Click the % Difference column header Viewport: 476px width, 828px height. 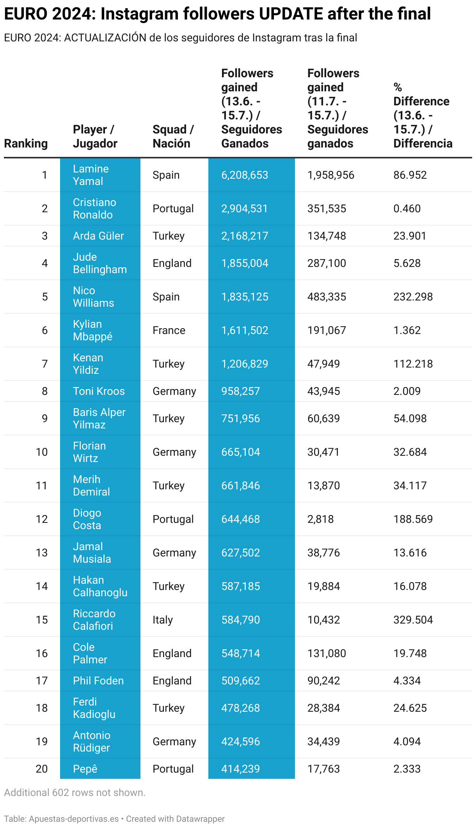click(423, 115)
